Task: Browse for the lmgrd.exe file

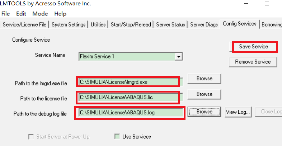Action: [204, 79]
